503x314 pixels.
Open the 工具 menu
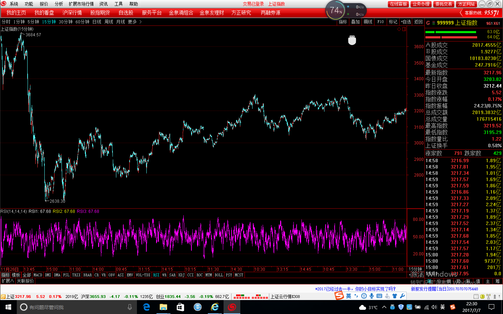[x=118, y=4]
